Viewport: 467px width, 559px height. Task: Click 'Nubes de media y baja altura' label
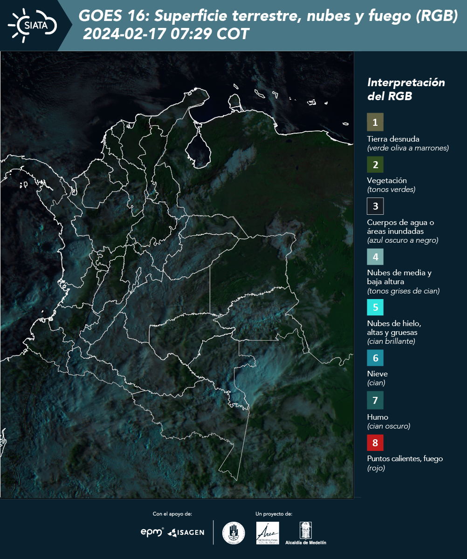point(399,277)
